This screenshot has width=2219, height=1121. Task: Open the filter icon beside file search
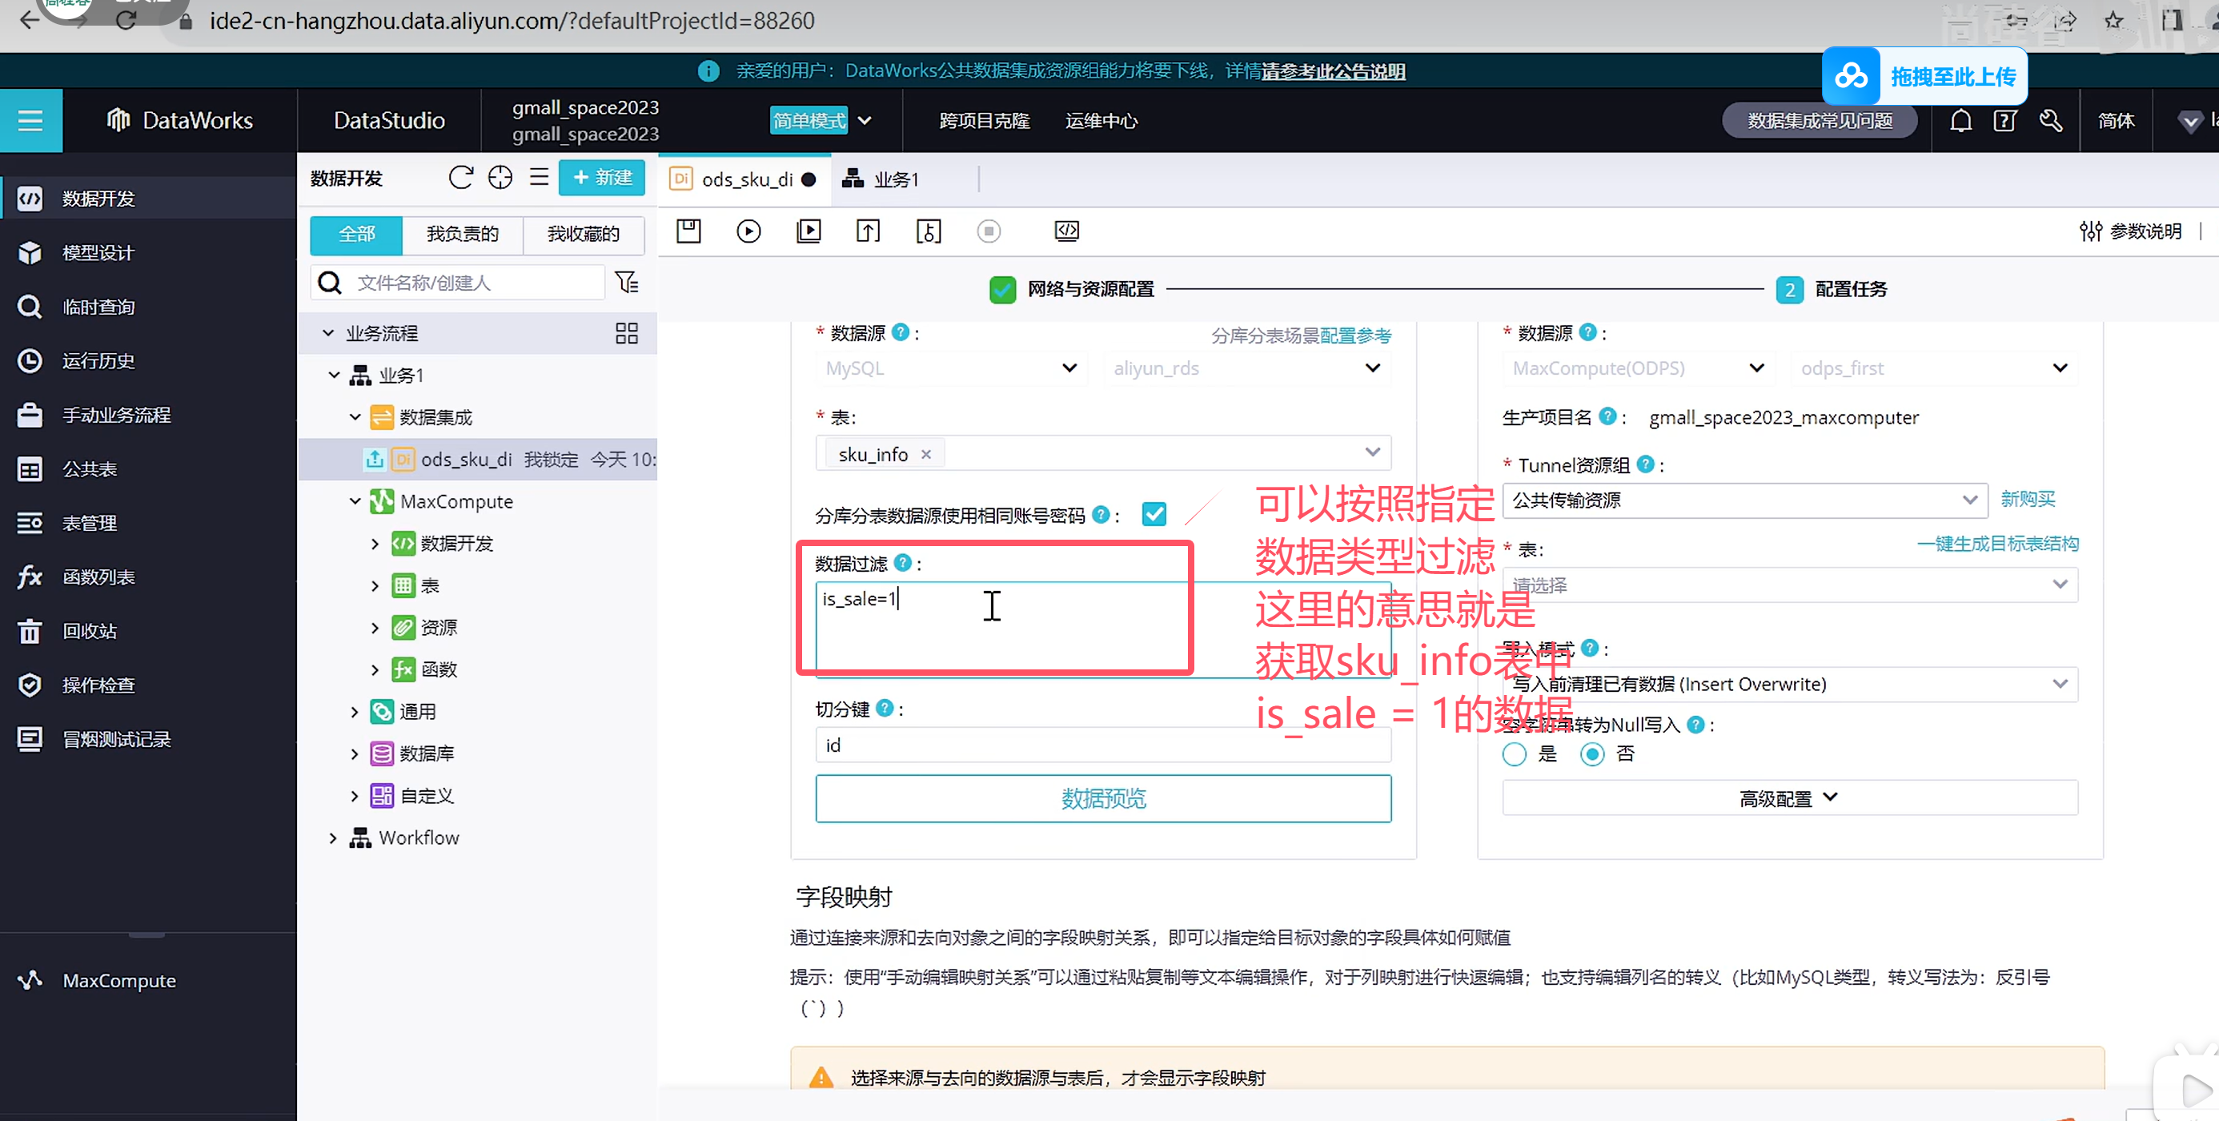(626, 282)
